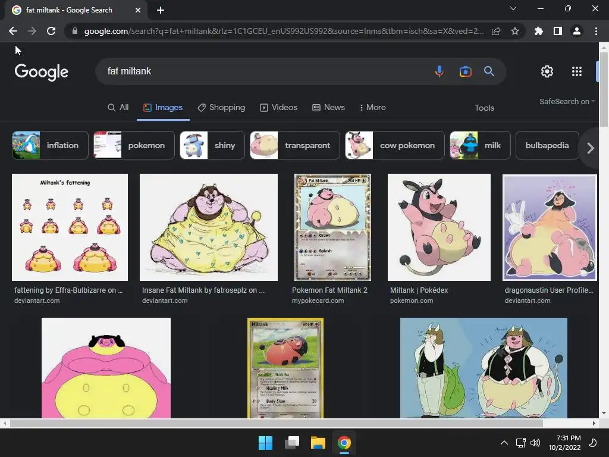
Task: Search by image using the camera icon
Action: (x=465, y=71)
